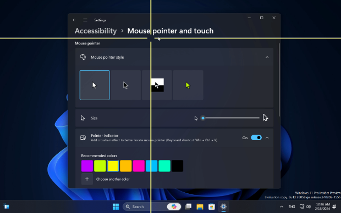This screenshot has width=341, height=213.
Task: Click the small pointer icon beside Size slider
Action: 196,118
